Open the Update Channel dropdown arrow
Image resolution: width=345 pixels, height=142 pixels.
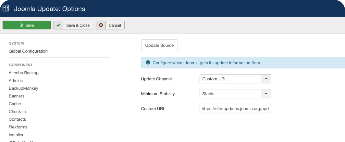point(266,79)
